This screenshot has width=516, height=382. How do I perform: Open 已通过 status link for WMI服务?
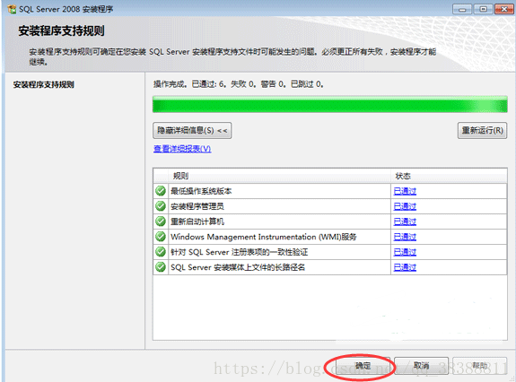[x=405, y=237]
